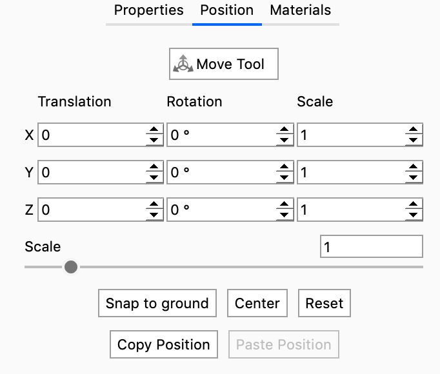Focus the uniform Scale value field
The width and height of the screenshot is (440, 374).
(371, 247)
